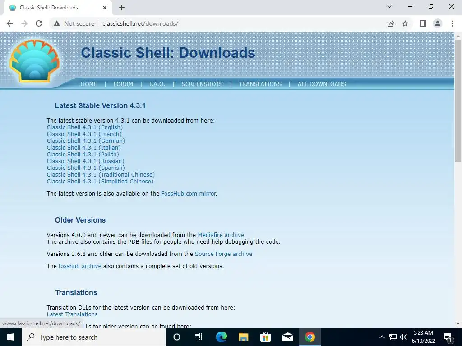Download Classic Shell 4.3.1 (Traditional Chinese)

point(101,175)
